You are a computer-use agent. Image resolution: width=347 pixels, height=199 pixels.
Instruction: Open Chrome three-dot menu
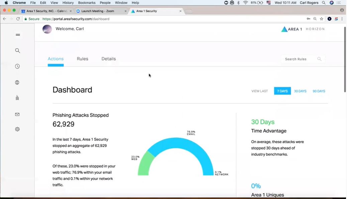click(342, 19)
